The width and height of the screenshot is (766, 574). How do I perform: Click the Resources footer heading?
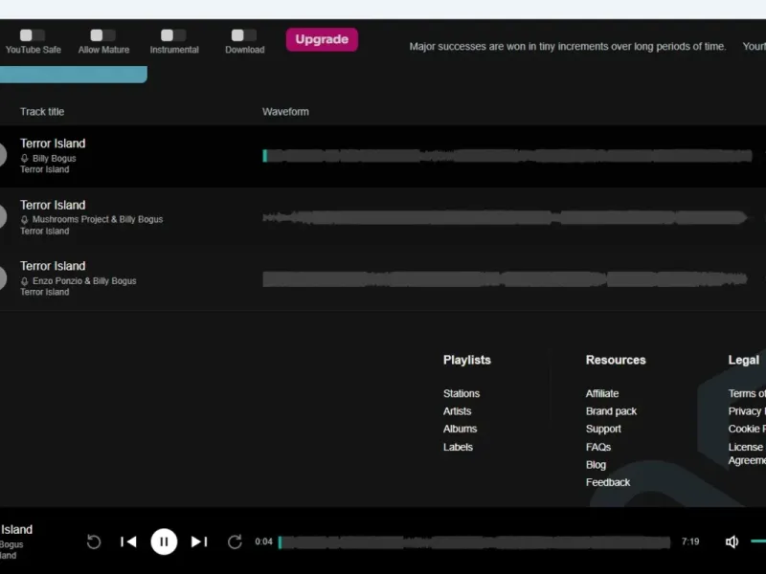[x=616, y=361]
